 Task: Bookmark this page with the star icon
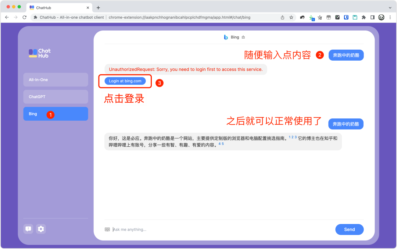[x=291, y=18]
